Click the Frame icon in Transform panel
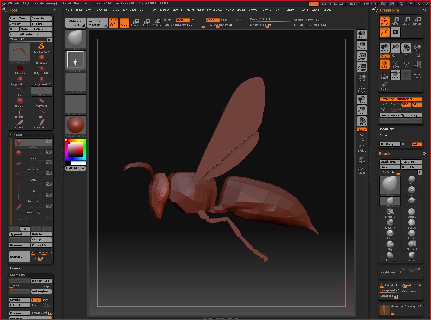431x320 pixels. tap(395, 64)
